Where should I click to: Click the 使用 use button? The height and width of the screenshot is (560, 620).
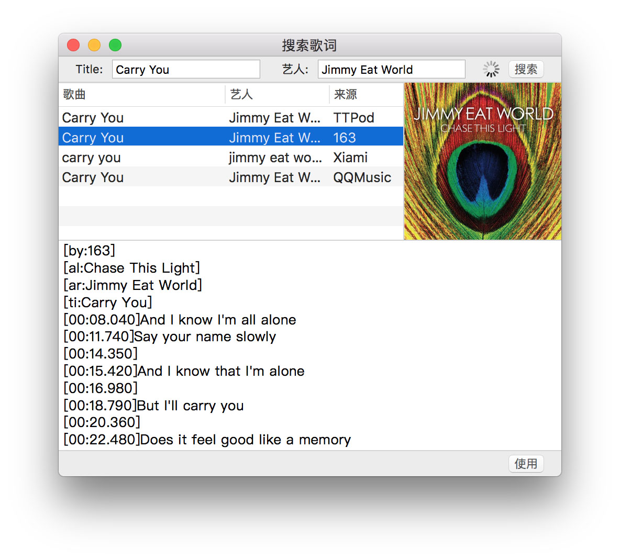pos(526,463)
